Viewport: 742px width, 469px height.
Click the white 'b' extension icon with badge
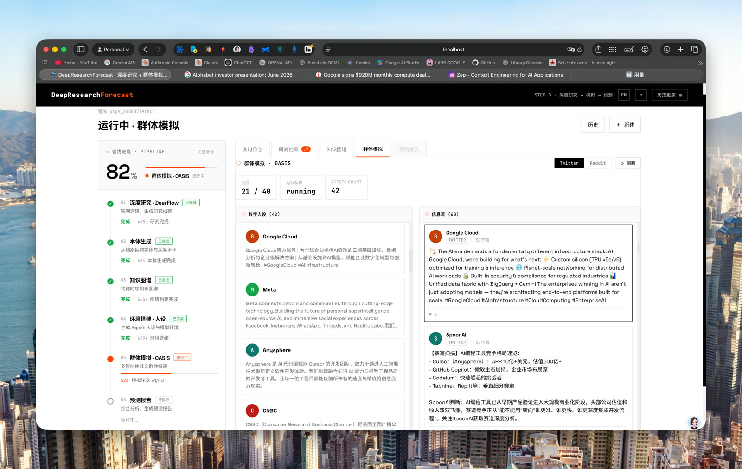pyautogui.click(x=308, y=49)
